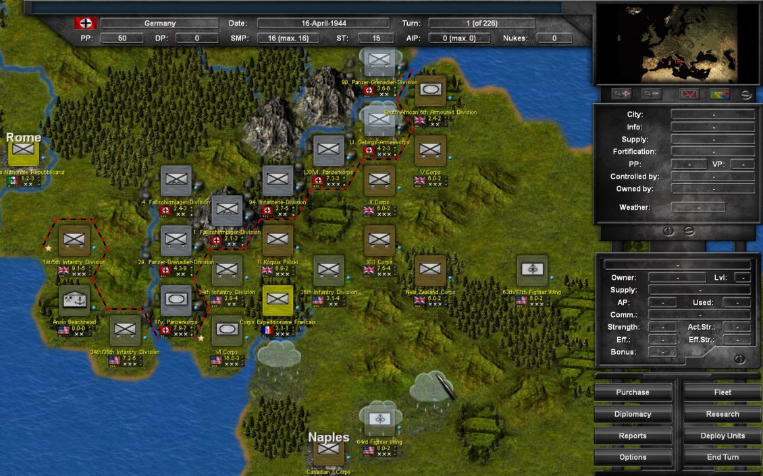
Task: Open the Diplomacy screen
Action: (x=633, y=414)
